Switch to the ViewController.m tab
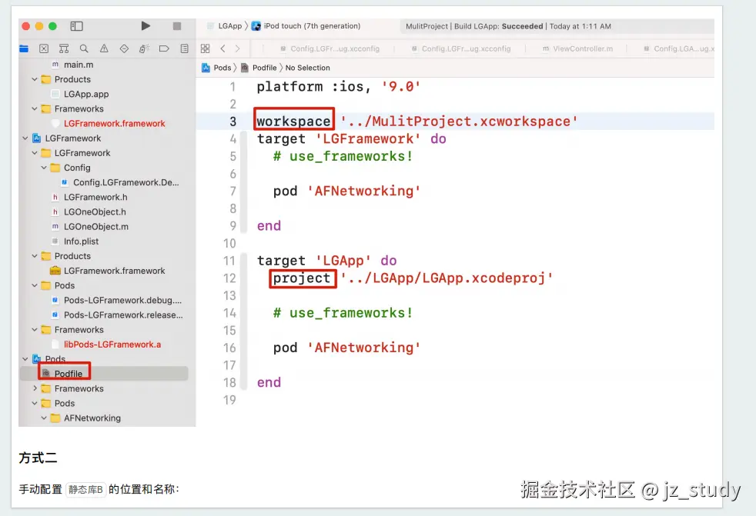 coord(577,48)
